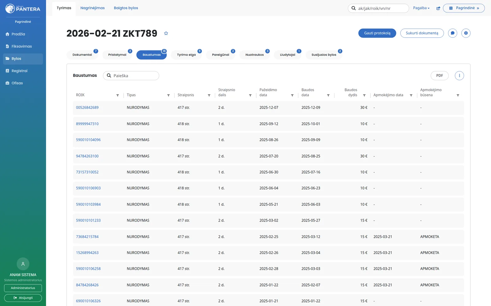The image size is (491, 306).
Task: Focus the Paieška search field
Action: point(131,76)
